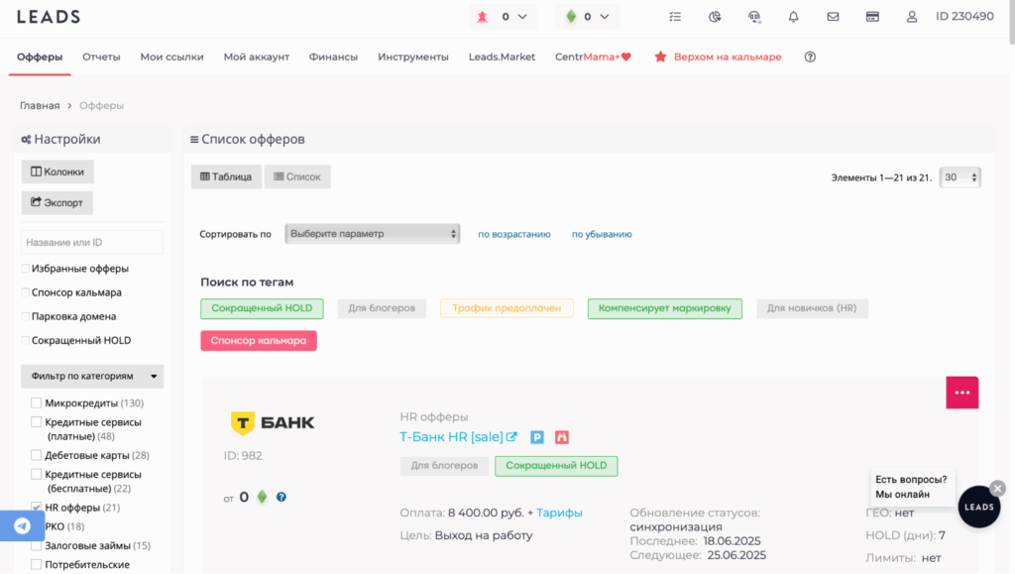Click the credit card icon in the header
The height and width of the screenshot is (574, 1015).
[x=872, y=17]
